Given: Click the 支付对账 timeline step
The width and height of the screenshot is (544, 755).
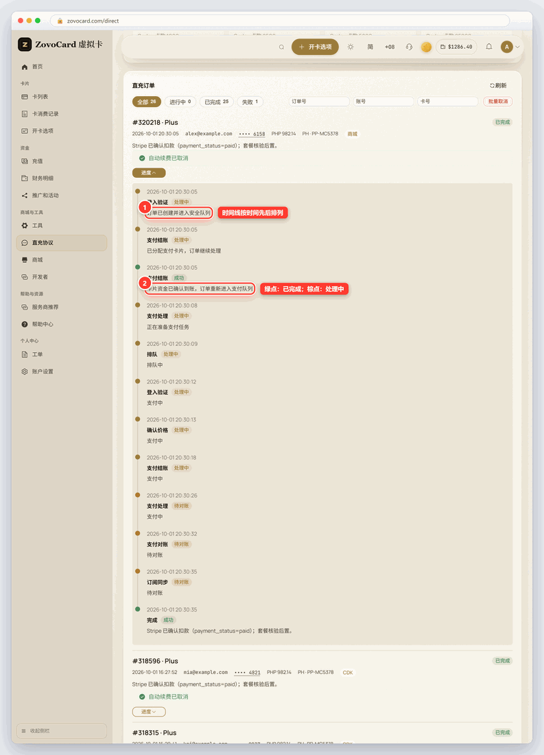Looking at the screenshot, I should [x=157, y=544].
